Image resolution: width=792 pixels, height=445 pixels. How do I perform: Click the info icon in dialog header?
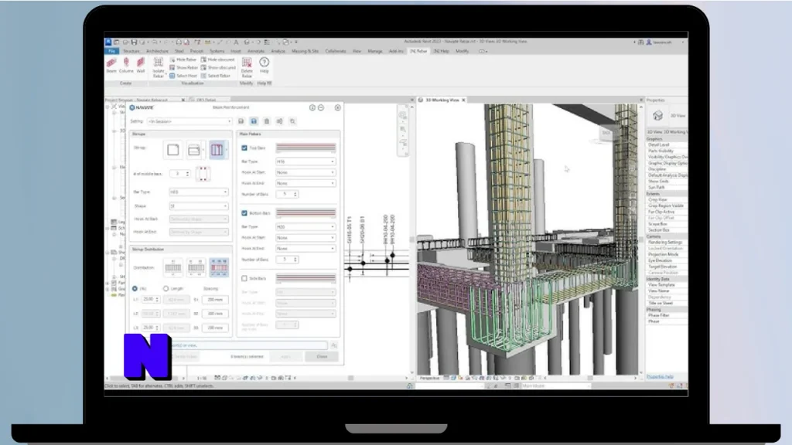[312, 107]
